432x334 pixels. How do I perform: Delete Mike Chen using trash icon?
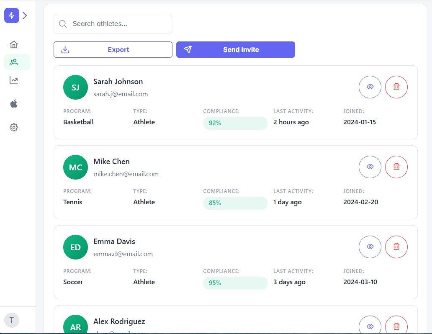pyautogui.click(x=396, y=167)
